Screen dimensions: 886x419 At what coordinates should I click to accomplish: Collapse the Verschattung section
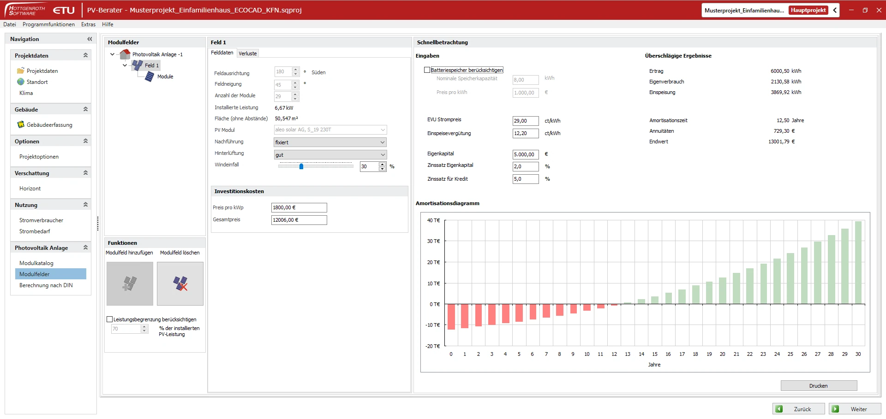(85, 172)
